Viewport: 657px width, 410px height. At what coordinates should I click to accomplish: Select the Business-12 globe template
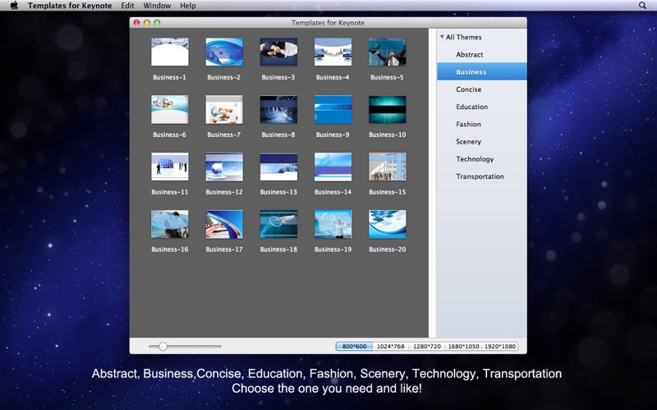click(x=224, y=166)
